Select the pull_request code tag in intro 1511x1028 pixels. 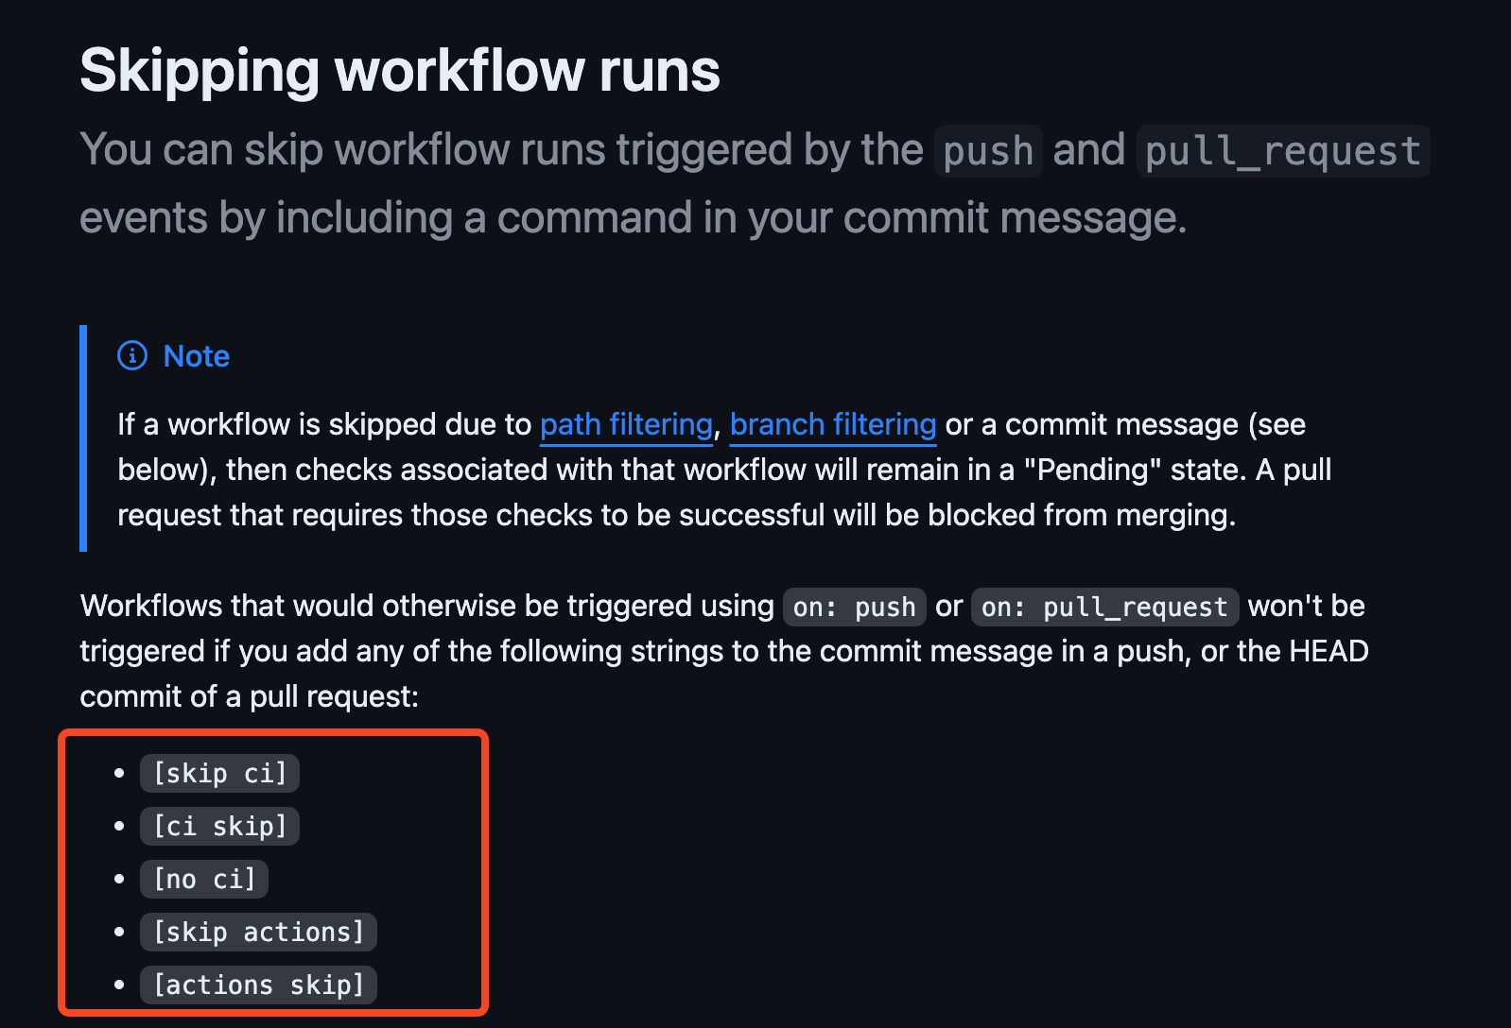pyautogui.click(x=1282, y=151)
